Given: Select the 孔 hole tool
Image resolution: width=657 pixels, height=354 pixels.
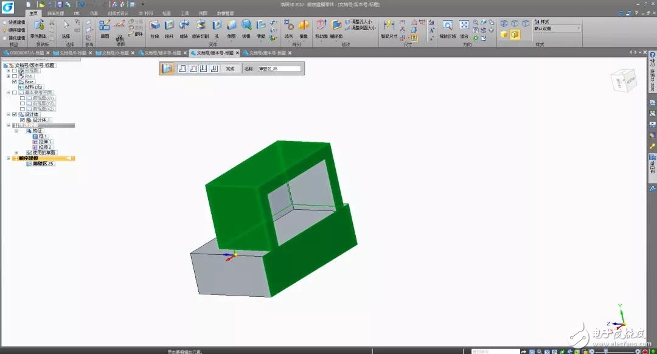Looking at the screenshot, I should click(x=217, y=29).
